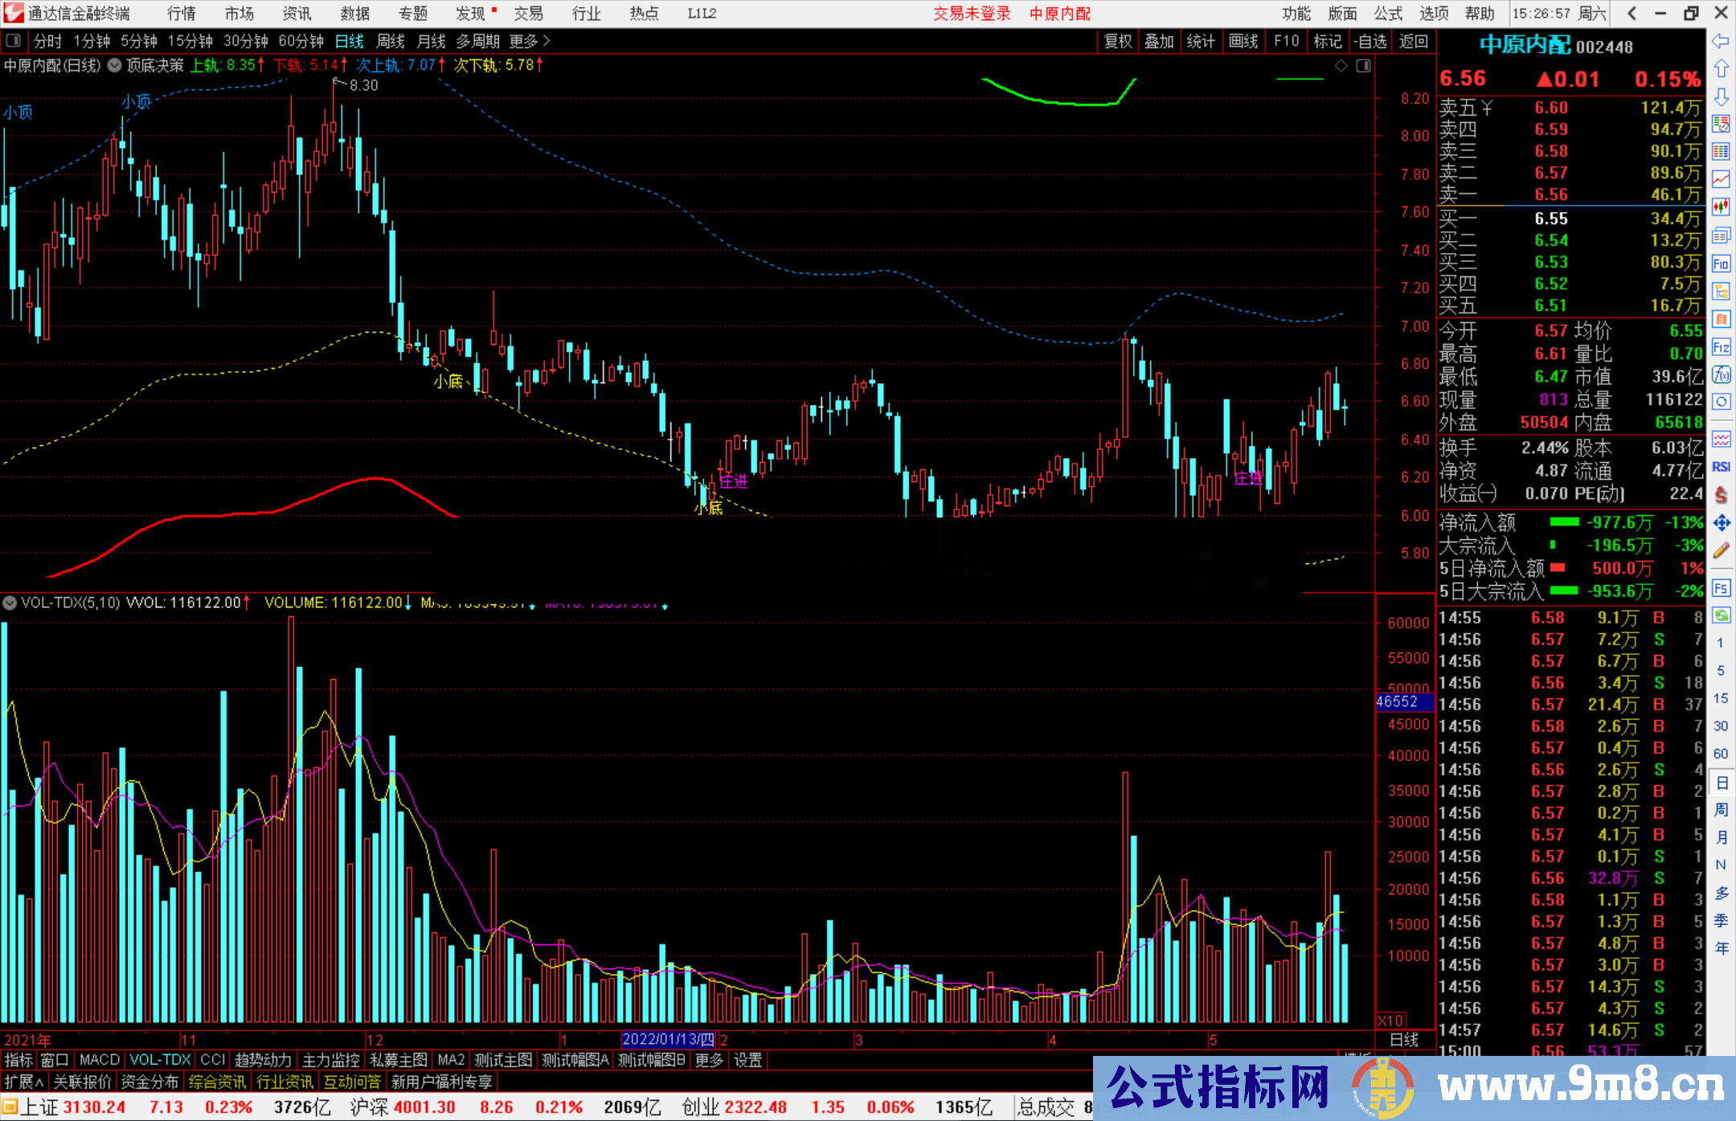Switch chart to 分时 view

click(47, 41)
